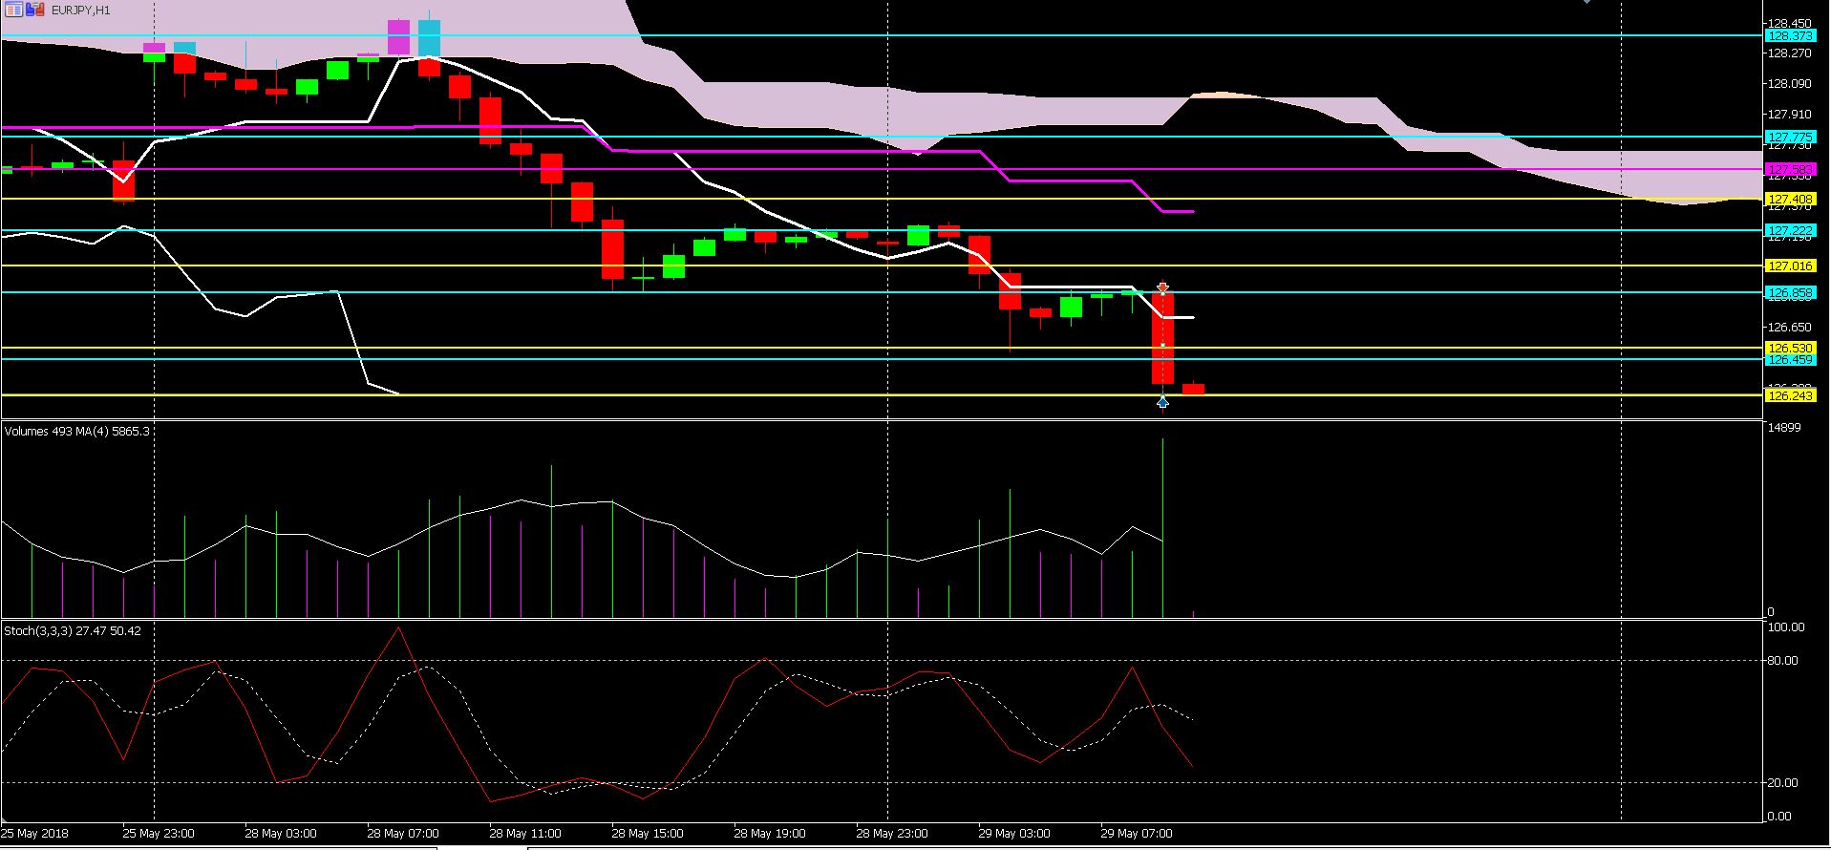Image resolution: width=1831 pixels, height=850 pixels.
Task: Click the 100.00 stochastic scale value
Action: pos(1787,627)
